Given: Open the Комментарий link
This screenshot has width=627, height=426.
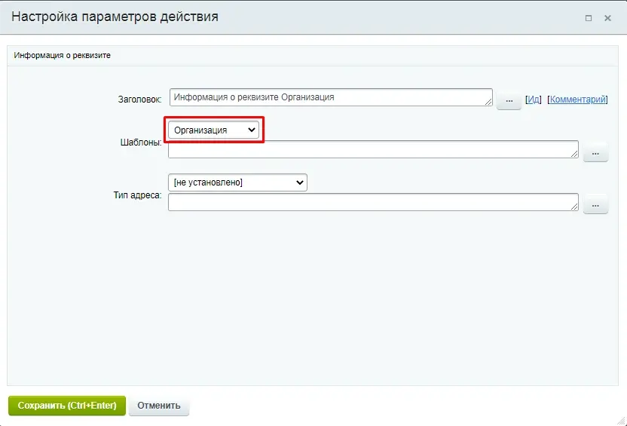Looking at the screenshot, I should (x=577, y=100).
